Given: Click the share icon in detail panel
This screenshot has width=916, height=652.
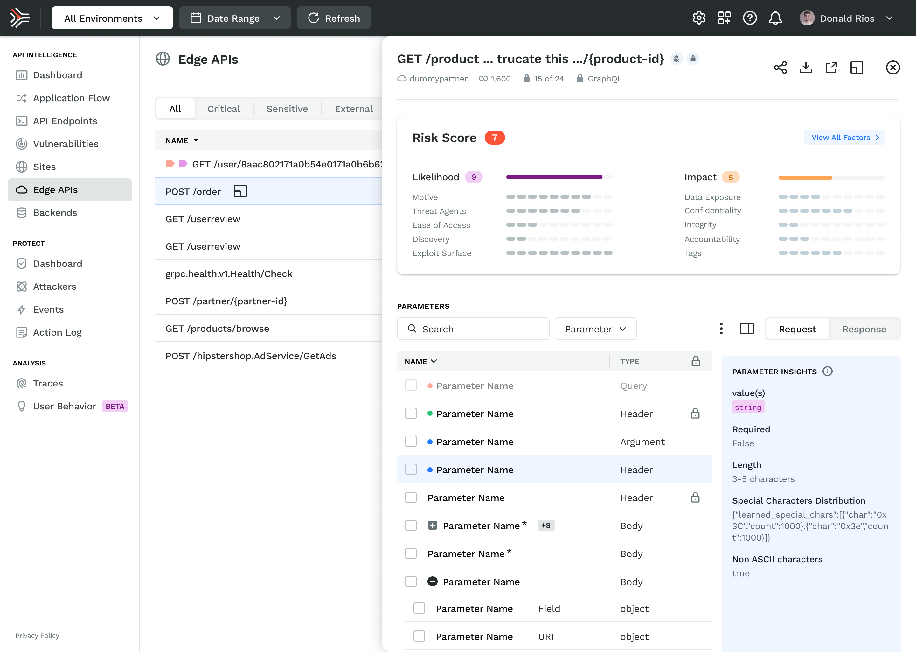Looking at the screenshot, I should pos(780,67).
